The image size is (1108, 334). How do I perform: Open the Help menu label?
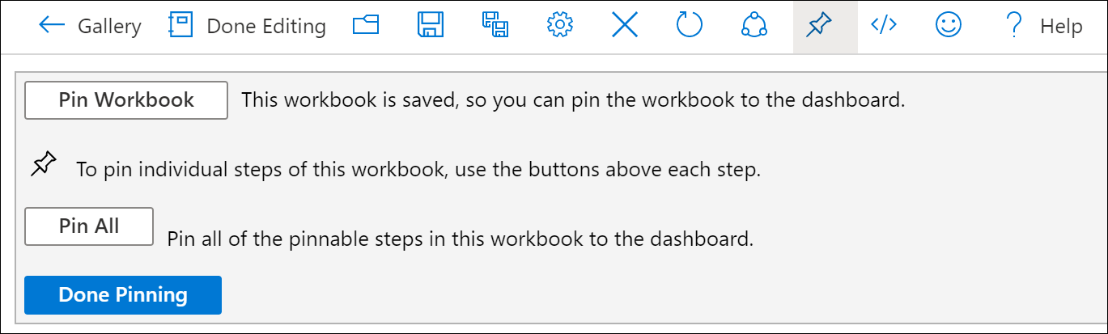click(x=1061, y=27)
